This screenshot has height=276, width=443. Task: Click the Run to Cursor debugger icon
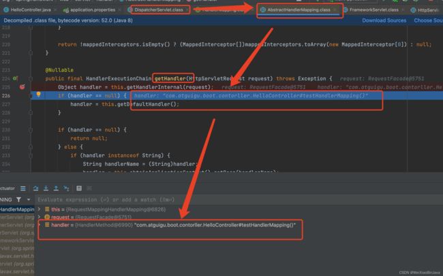pos(66,188)
